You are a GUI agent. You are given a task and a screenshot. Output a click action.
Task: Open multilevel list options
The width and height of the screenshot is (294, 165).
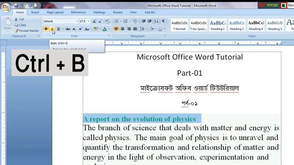coord(135,21)
